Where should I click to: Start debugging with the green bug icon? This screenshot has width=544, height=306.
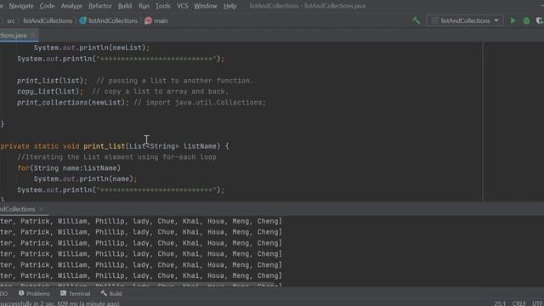(x=526, y=20)
